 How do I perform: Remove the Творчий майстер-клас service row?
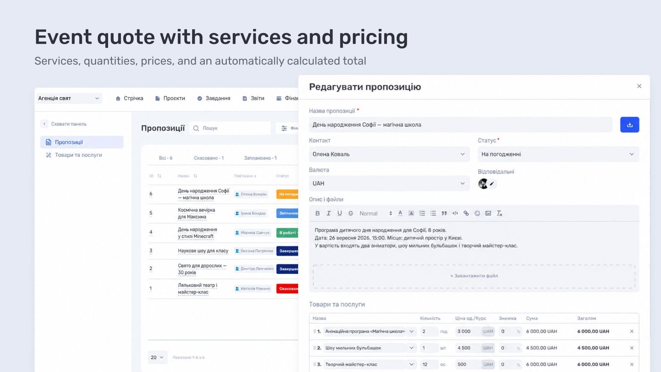click(x=632, y=364)
